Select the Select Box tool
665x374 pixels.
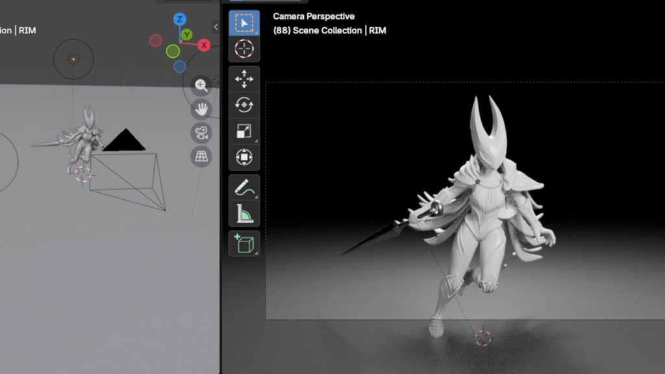click(x=244, y=23)
